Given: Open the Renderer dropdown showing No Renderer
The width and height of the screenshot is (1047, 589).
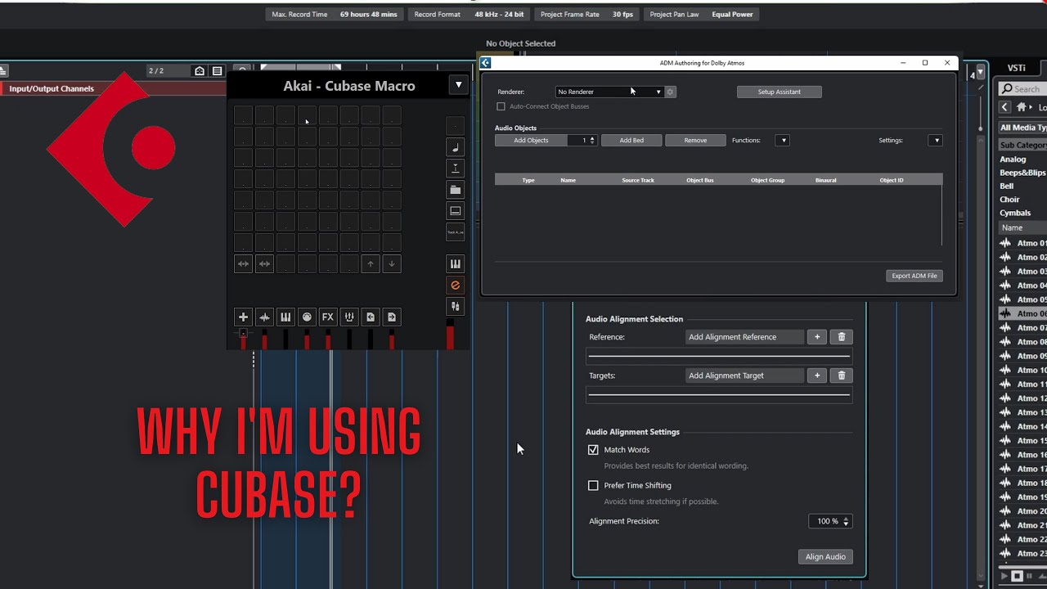Looking at the screenshot, I should (x=609, y=92).
